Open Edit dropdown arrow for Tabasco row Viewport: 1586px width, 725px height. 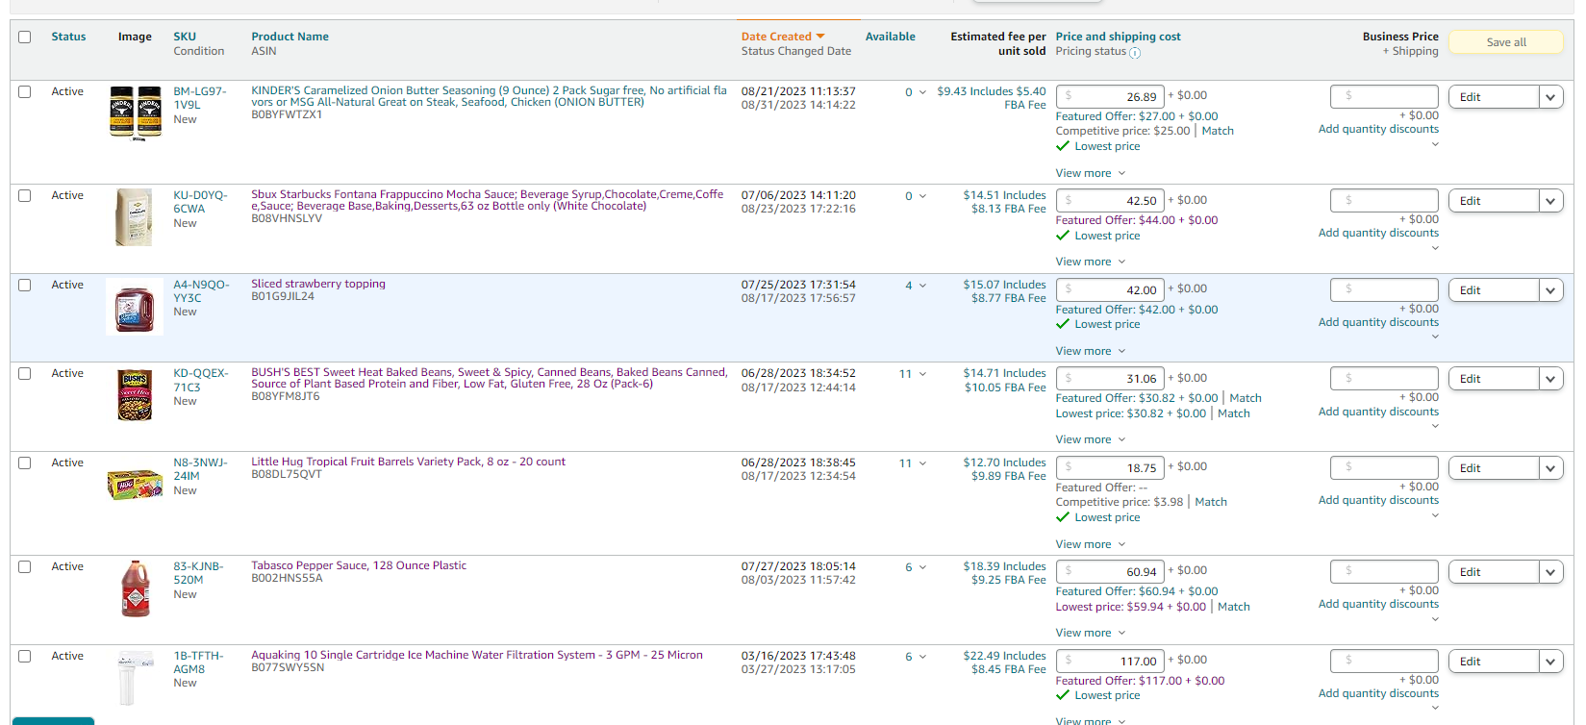pos(1550,572)
